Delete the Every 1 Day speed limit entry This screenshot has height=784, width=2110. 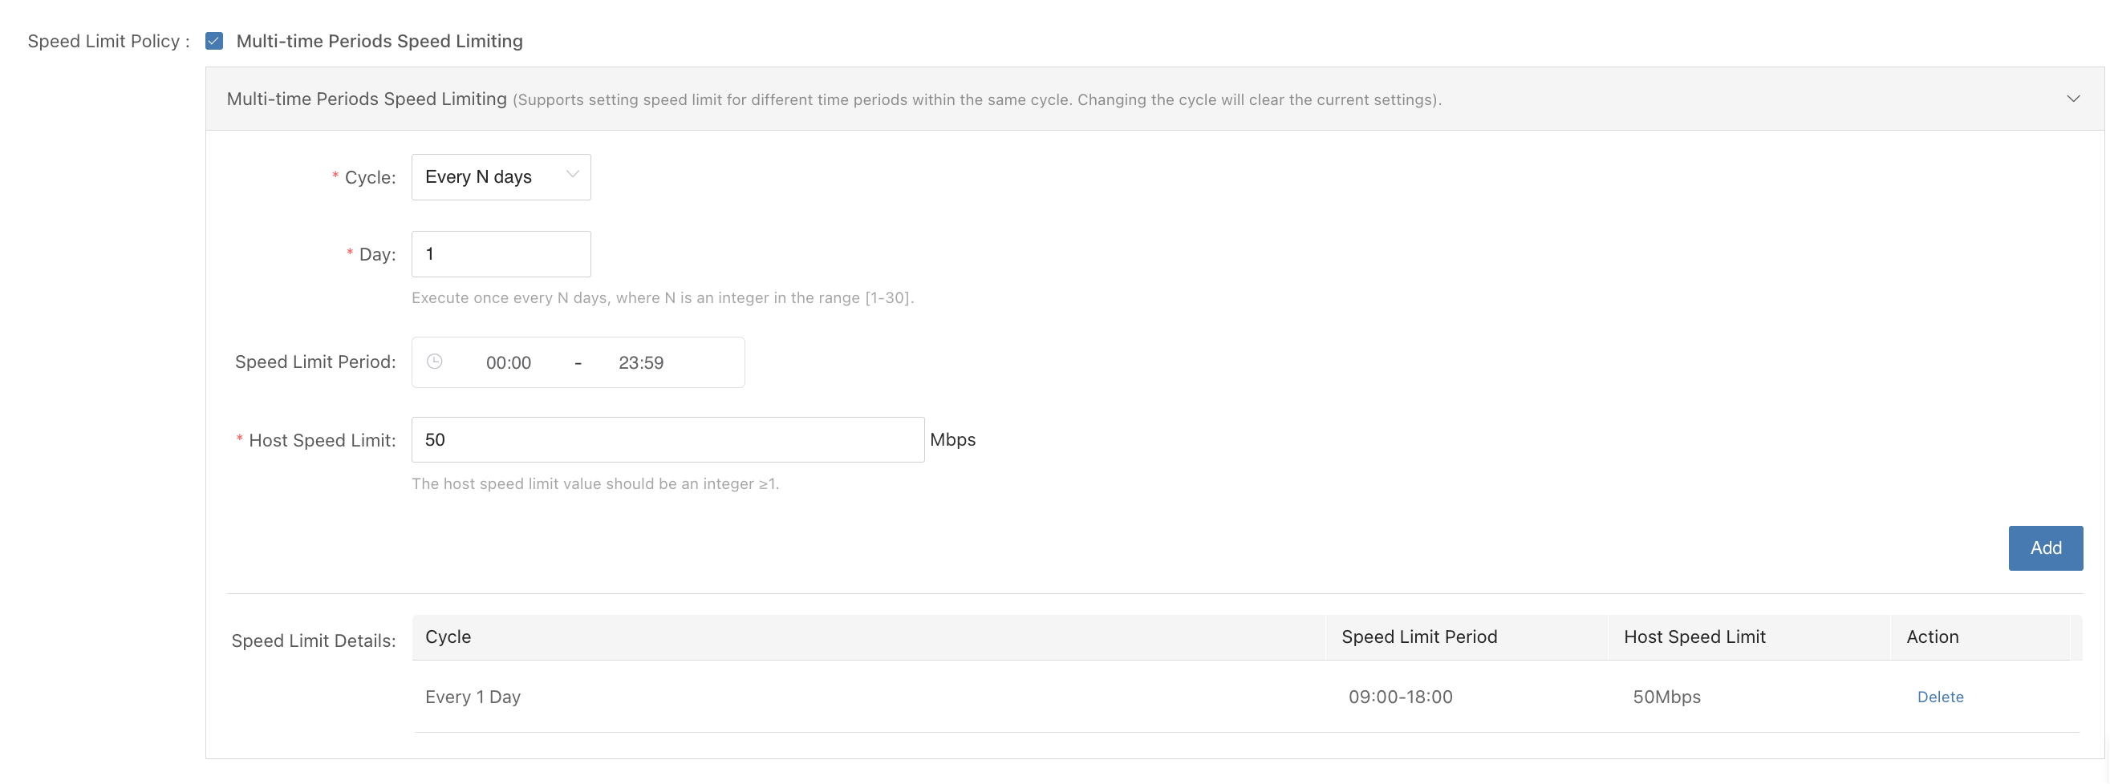[1940, 697]
